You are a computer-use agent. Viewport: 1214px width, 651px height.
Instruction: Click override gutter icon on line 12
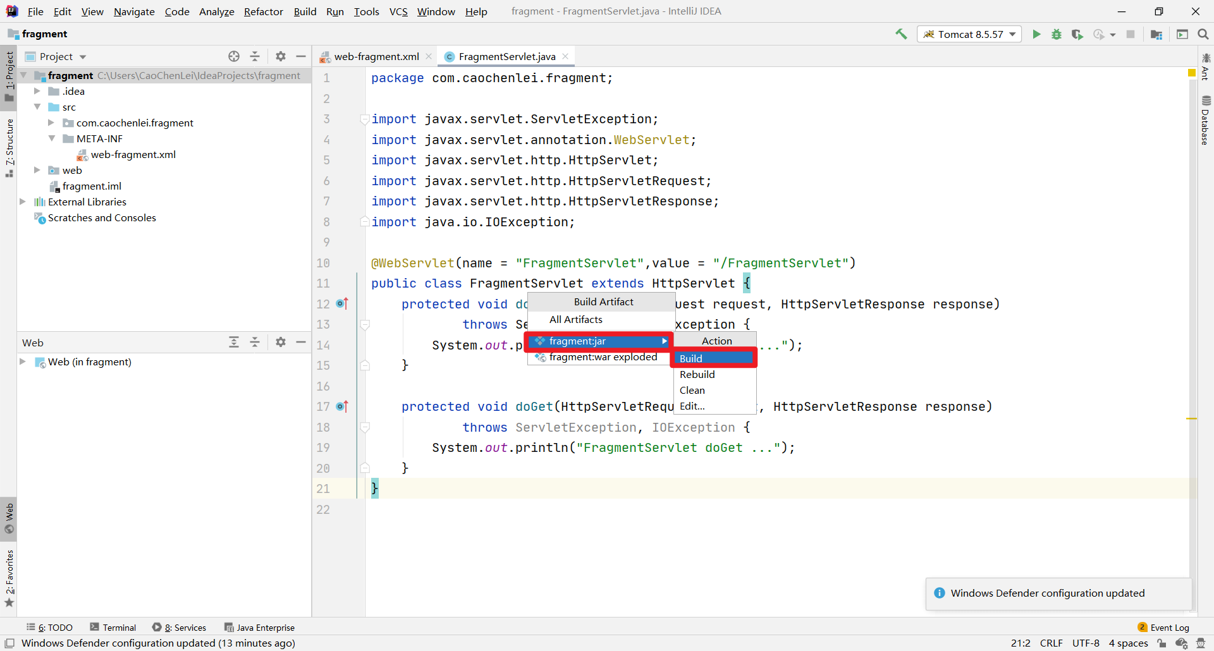pos(342,304)
